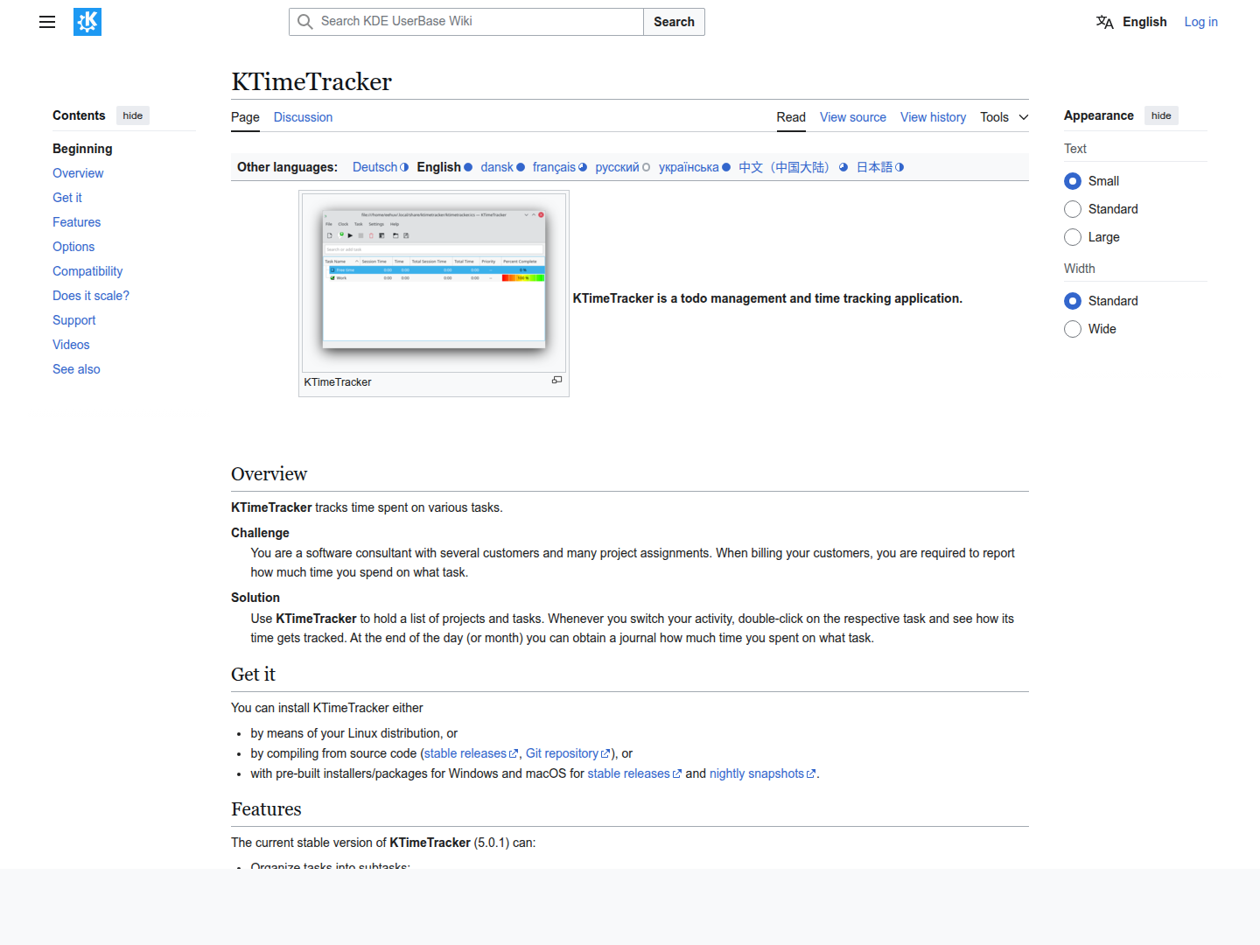1260x945 pixels.
Task: Jump to Support in contents
Action: click(x=73, y=320)
